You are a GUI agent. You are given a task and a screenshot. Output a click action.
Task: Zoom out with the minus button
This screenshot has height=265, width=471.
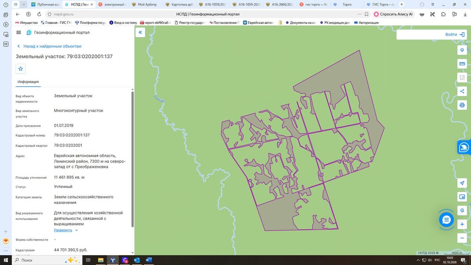pyautogui.click(x=462, y=238)
